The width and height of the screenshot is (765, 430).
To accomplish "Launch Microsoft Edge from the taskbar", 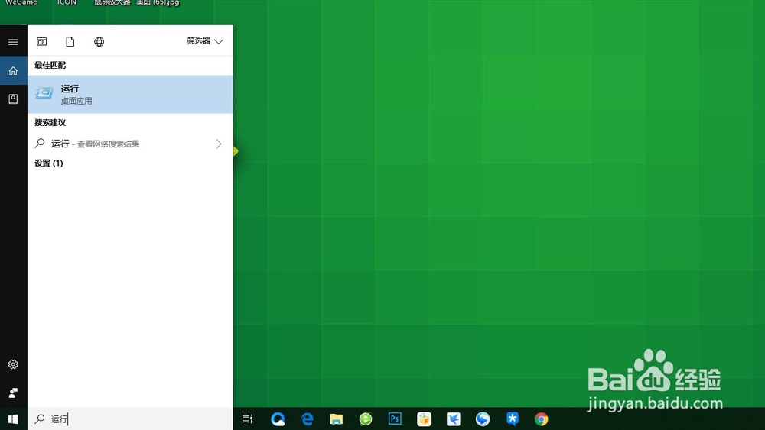I will 307,419.
